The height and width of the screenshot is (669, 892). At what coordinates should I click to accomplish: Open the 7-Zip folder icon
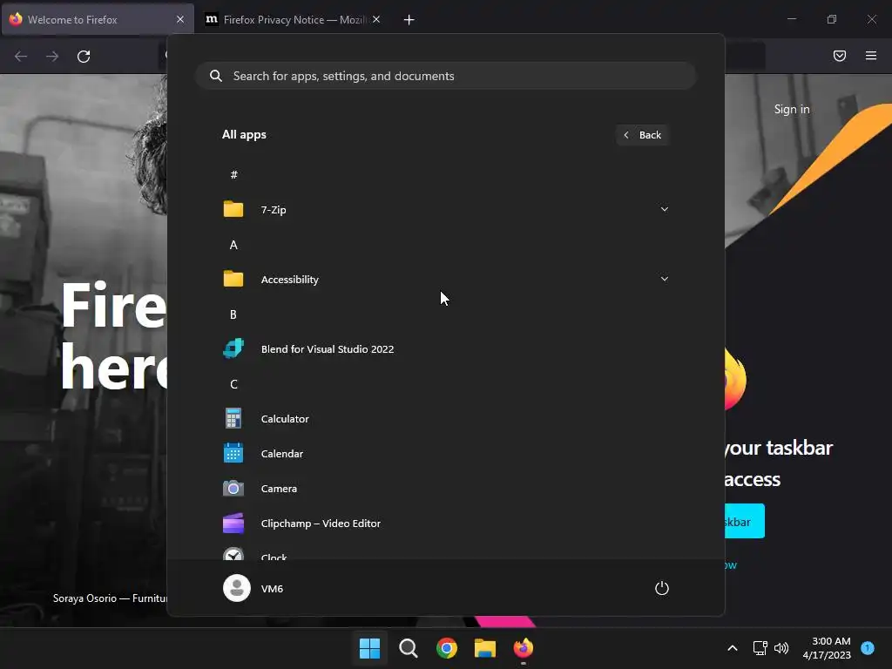pyautogui.click(x=233, y=209)
